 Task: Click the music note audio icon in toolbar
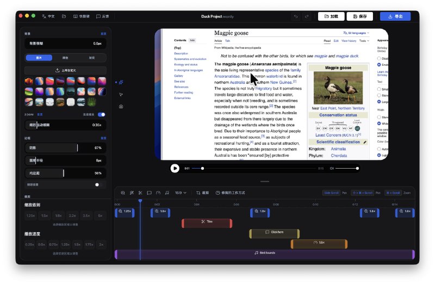pyautogui.click(x=167, y=193)
